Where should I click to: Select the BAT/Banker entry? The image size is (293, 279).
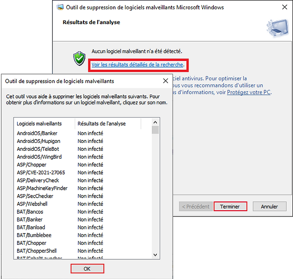[29, 219]
